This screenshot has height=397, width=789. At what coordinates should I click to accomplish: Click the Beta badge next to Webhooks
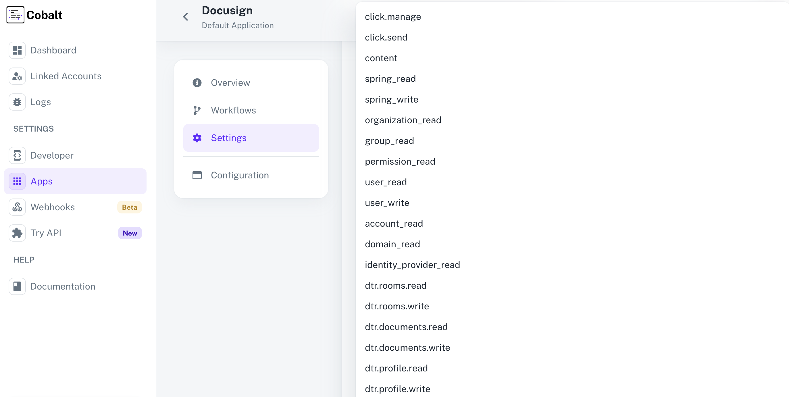[x=129, y=207]
